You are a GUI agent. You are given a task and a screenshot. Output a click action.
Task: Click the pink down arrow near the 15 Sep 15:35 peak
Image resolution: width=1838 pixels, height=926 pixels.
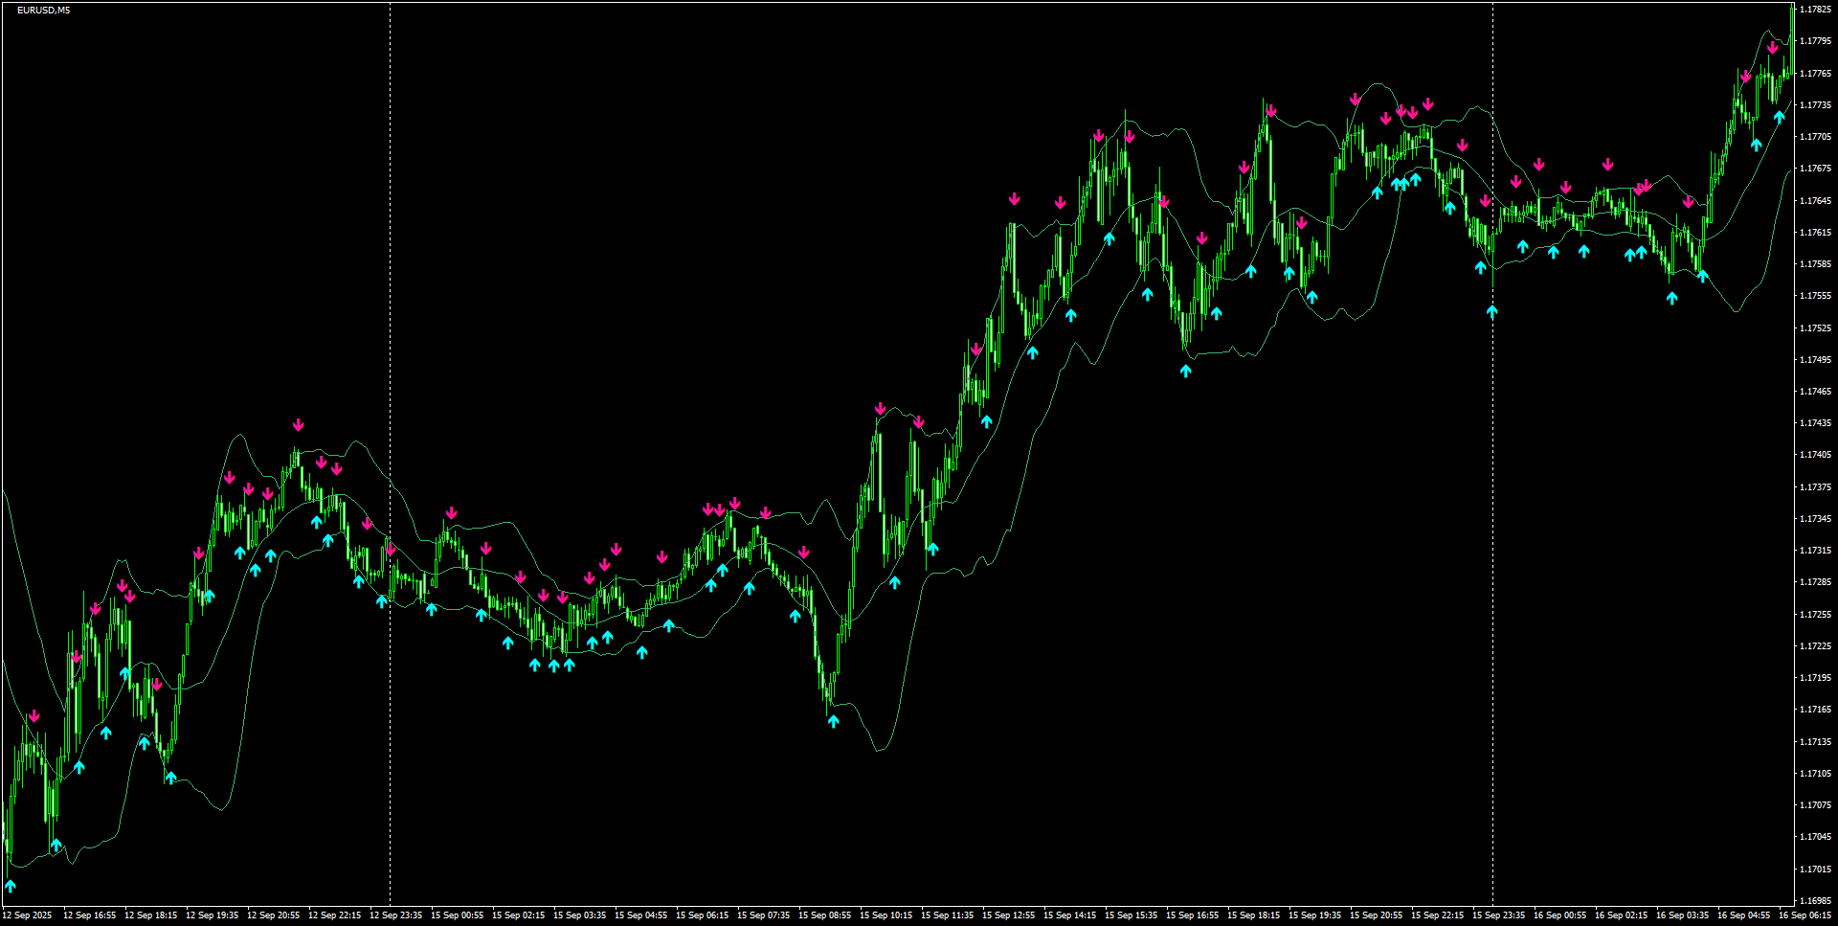point(1130,136)
